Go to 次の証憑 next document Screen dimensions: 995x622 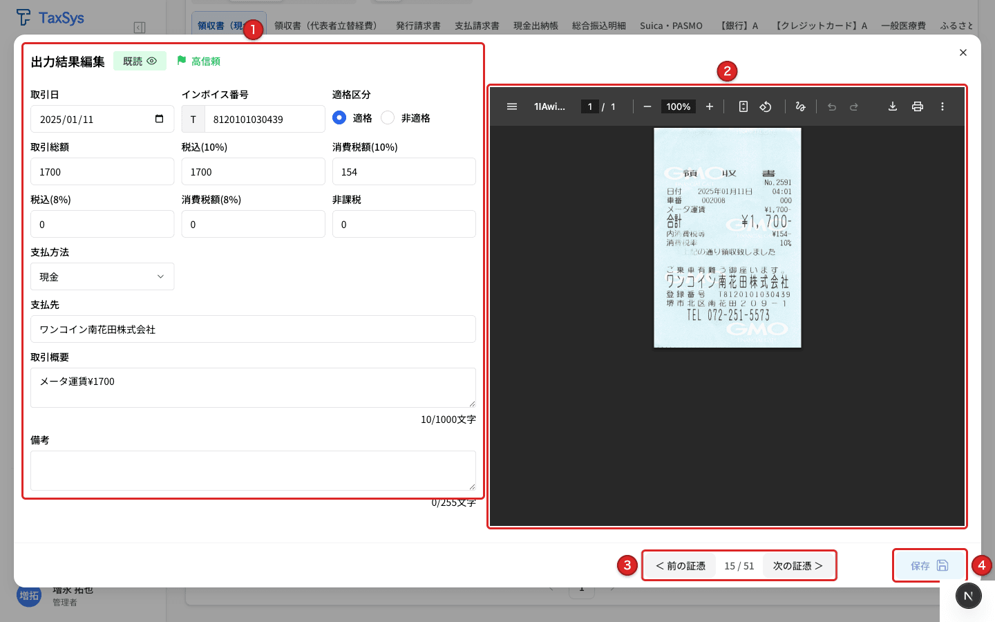pyautogui.click(x=799, y=565)
